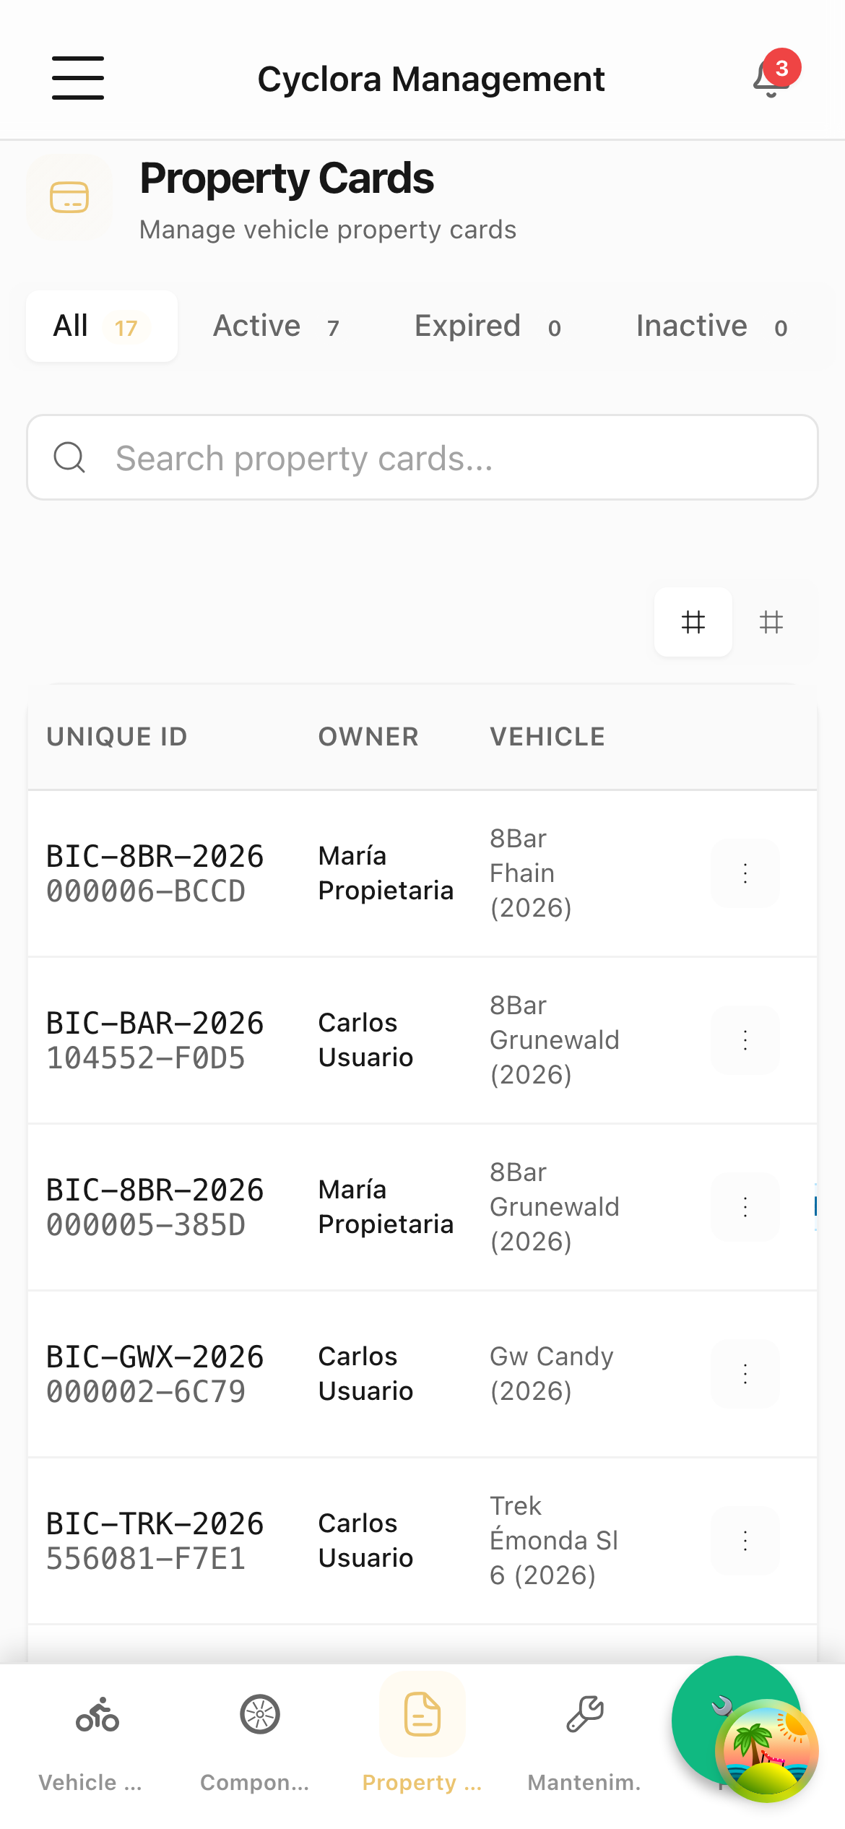Select the compact grid view toggle
Viewport: 845px width, 1829px height.
[x=693, y=622]
